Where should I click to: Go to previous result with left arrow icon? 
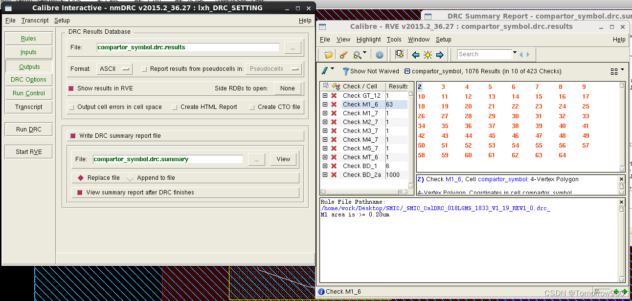pyautogui.click(x=415, y=55)
